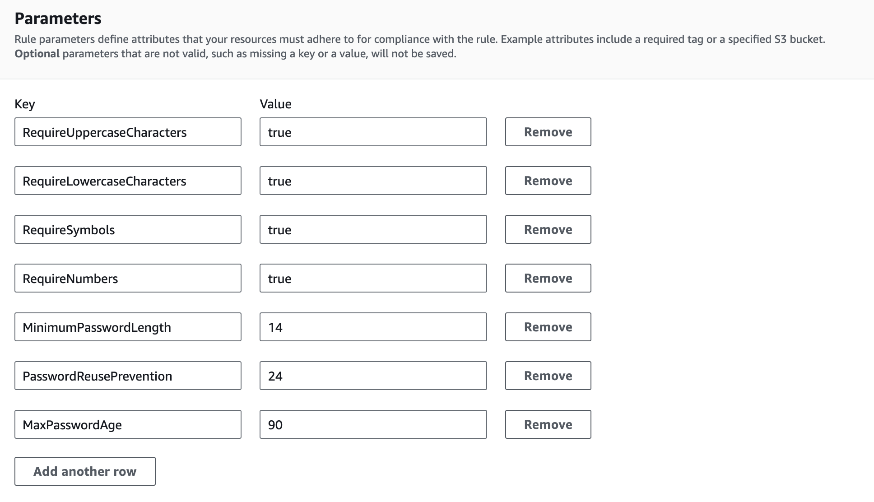This screenshot has width=874, height=502.
Task: Edit the RequireSymbols key field
Action: [x=128, y=229]
